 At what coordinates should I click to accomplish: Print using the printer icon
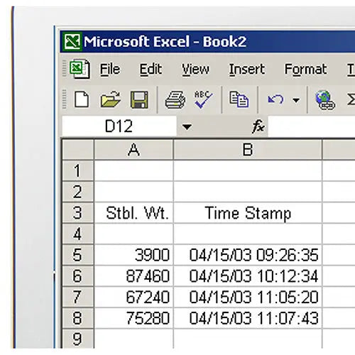coord(175,99)
